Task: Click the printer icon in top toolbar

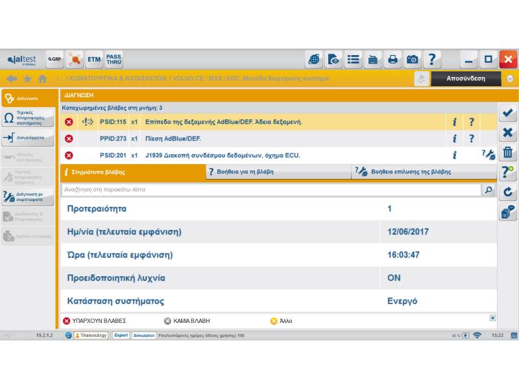Action: pos(392,60)
